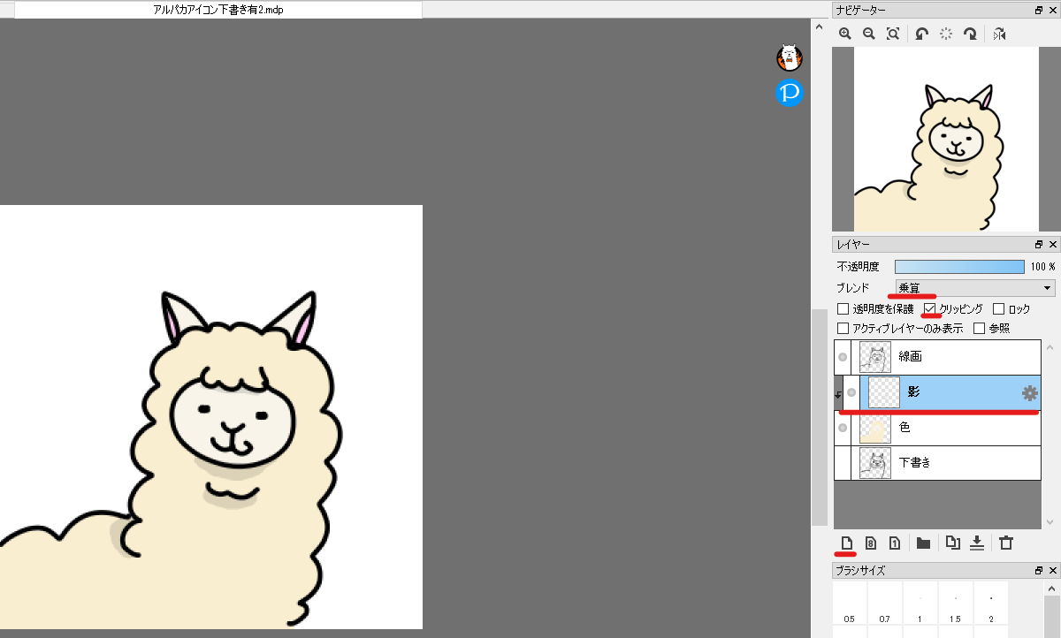
Task: Adjust the 不透明度 opacity slider
Action: pos(959,267)
